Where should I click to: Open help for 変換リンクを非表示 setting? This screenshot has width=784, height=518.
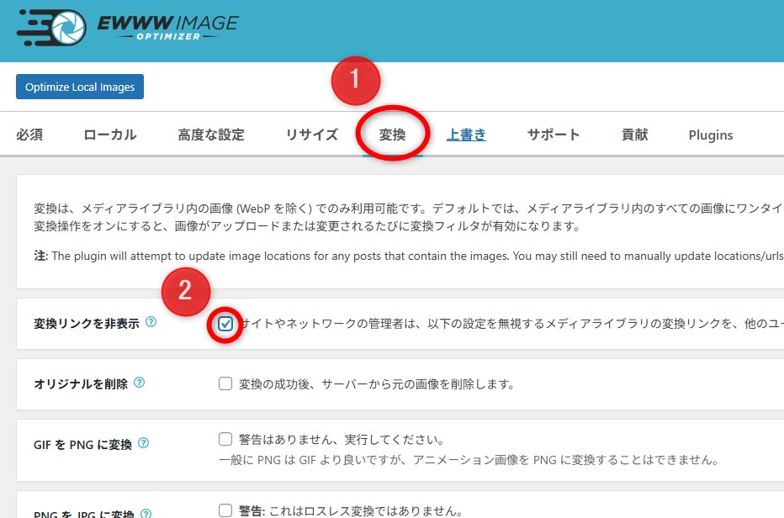pos(149,321)
